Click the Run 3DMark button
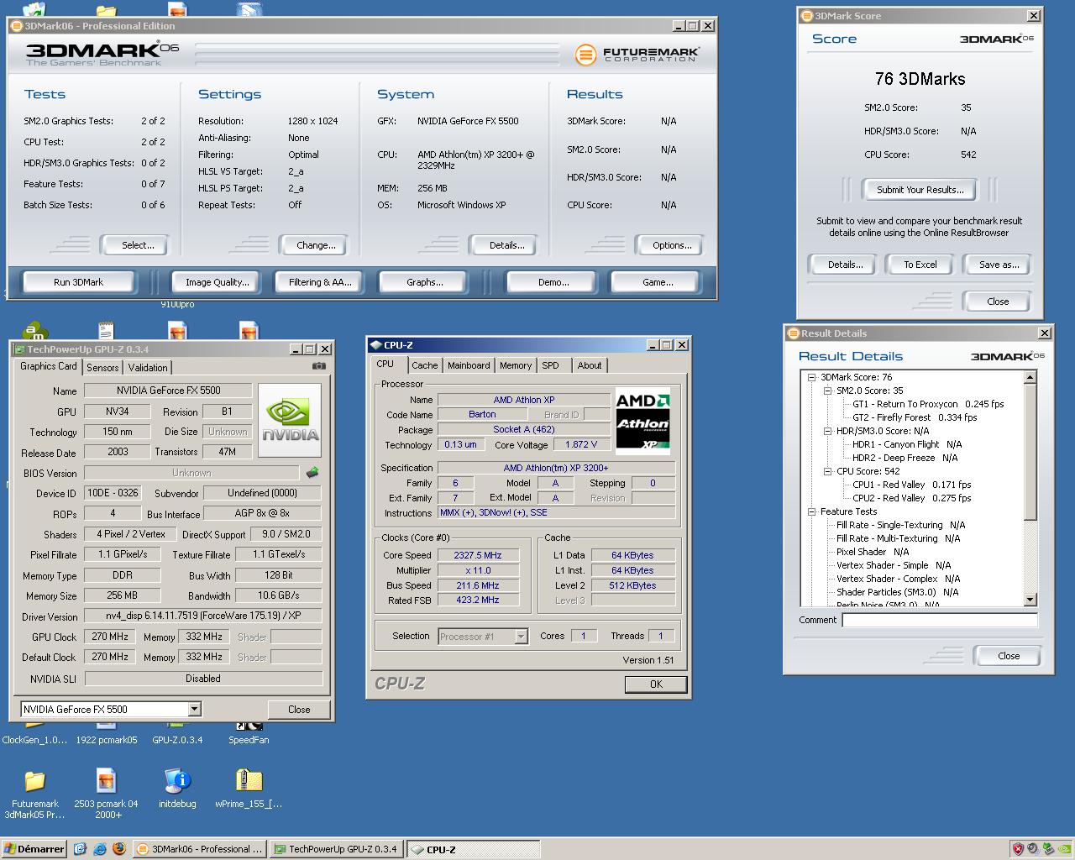 (78, 282)
